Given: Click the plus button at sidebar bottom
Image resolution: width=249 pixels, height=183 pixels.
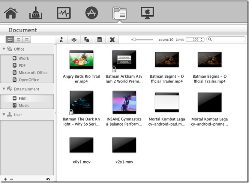Looking at the screenshot, I should point(5,179).
